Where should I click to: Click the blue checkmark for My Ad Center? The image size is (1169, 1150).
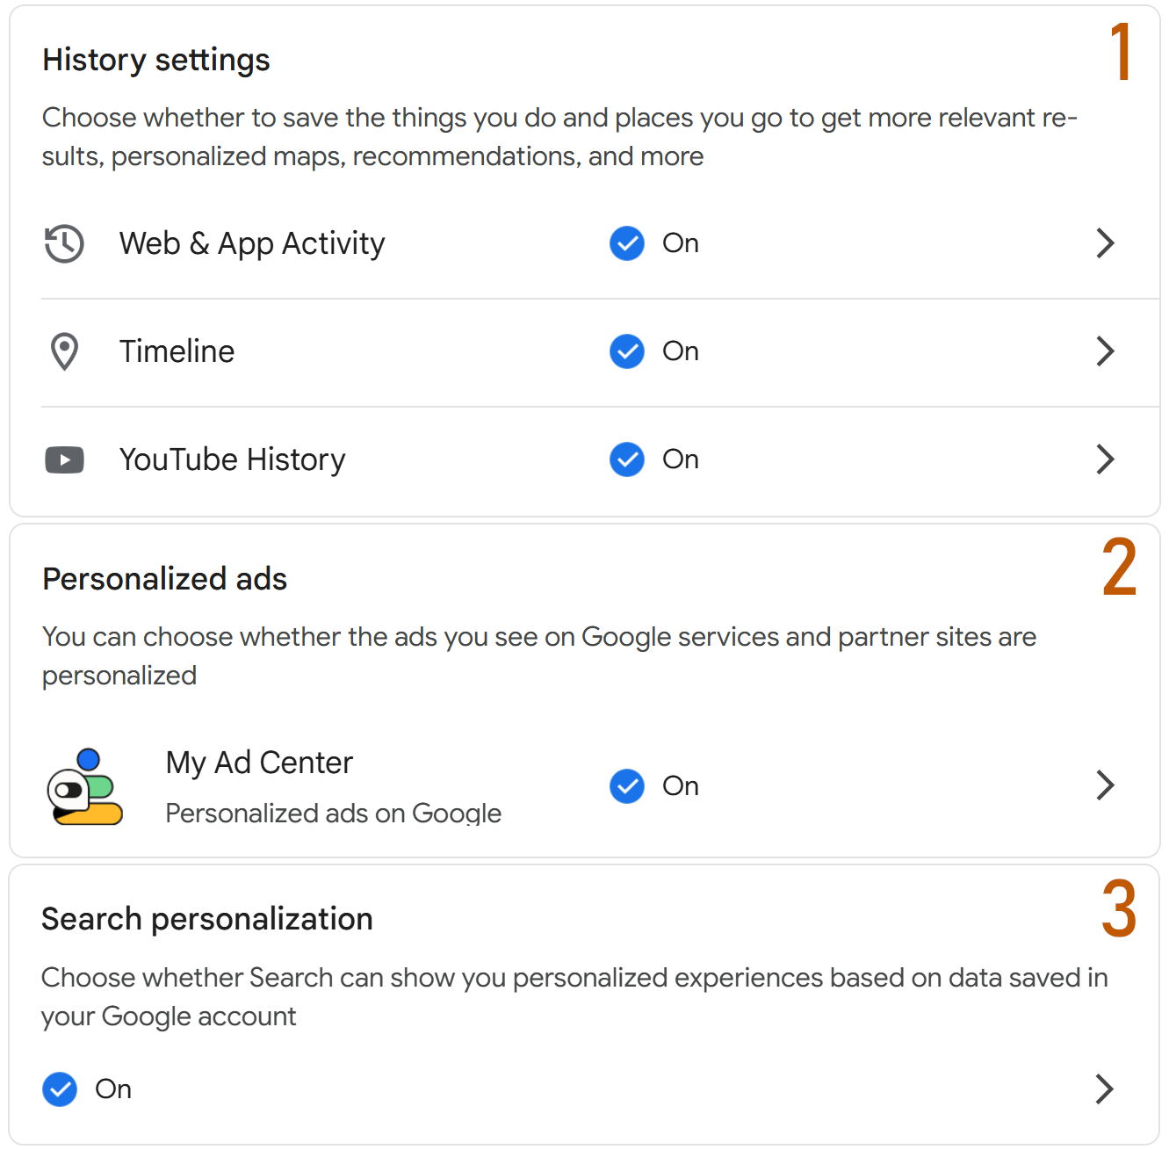(x=627, y=786)
